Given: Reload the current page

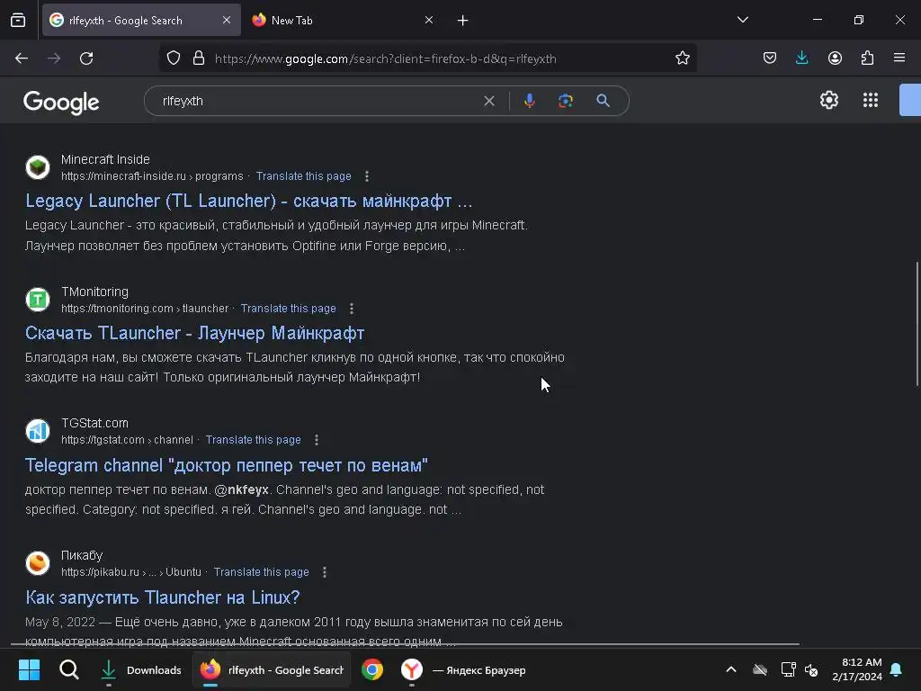Looking at the screenshot, I should point(86,58).
